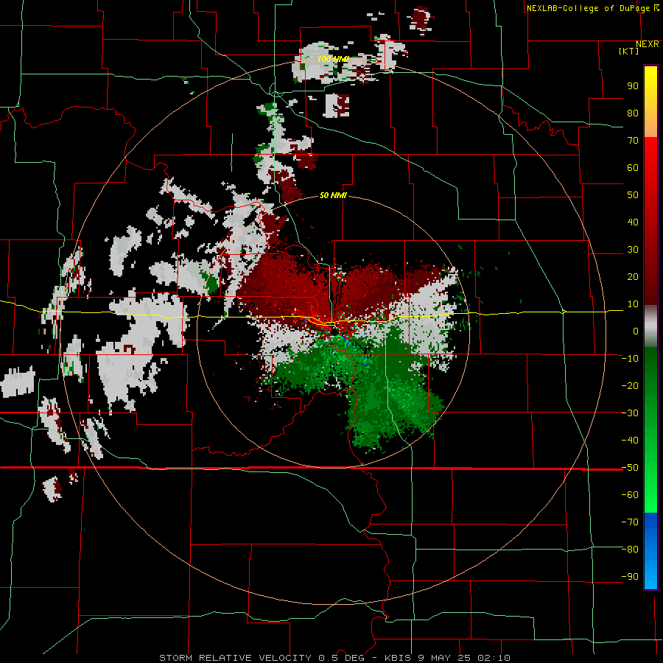
Task: Select the positive 10 scale value
Action: pyautogui.click(x=633, y=304)
